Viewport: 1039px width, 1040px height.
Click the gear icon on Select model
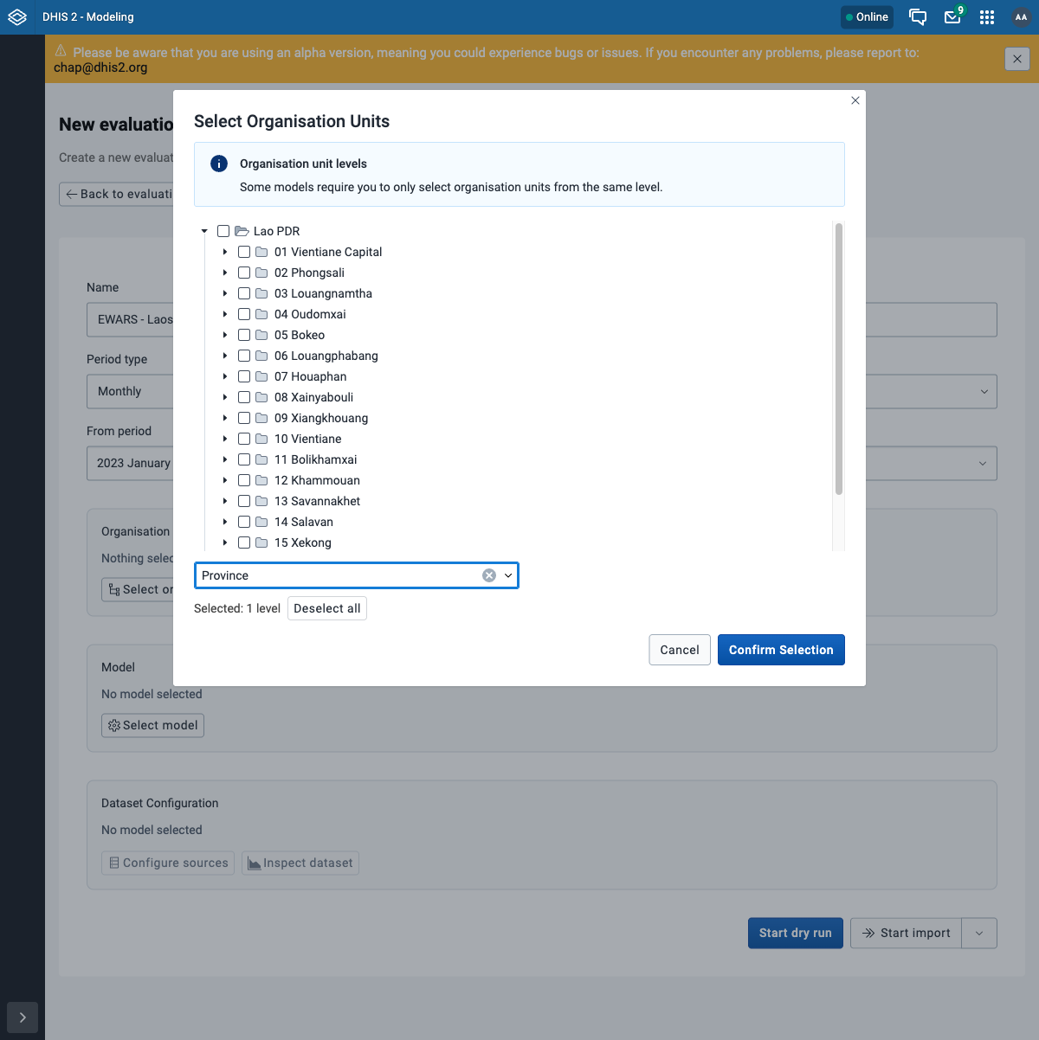pyautogui.click(x=114, y=725)
